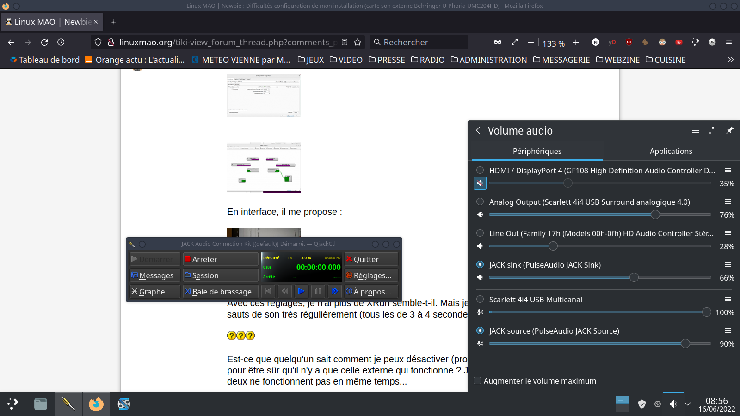Click the Rechercher search field
The width and height of the screenshot is (740, 416).
coord(419,42)
